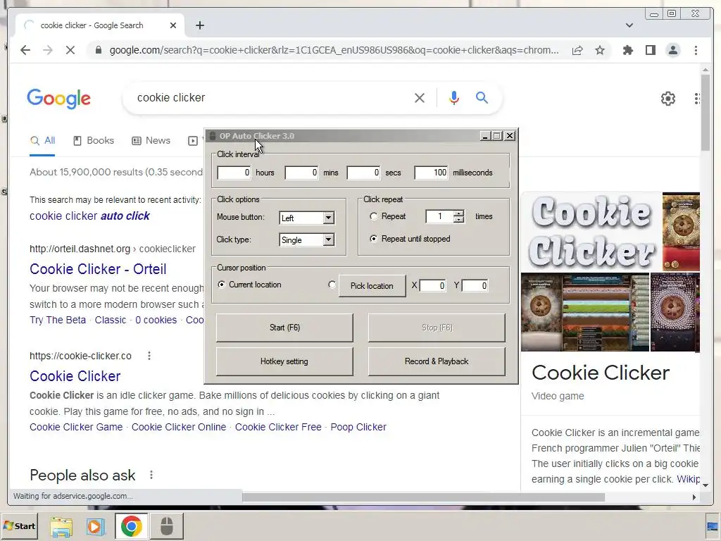721x541 pixels.
Task: Open more options for cookie-clicker.co result
Action: (x=149, y=356)
